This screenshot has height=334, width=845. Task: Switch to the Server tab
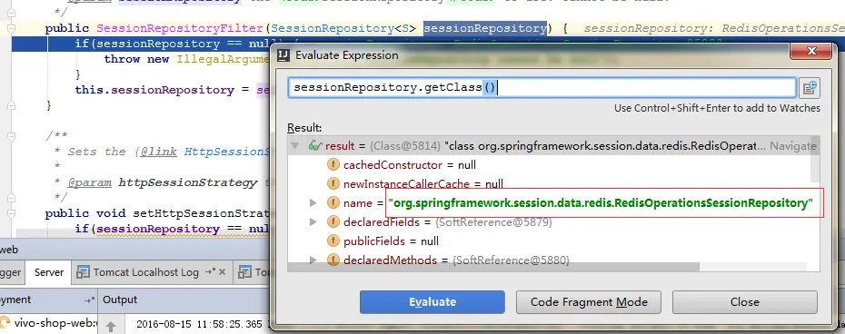[49, 272]
